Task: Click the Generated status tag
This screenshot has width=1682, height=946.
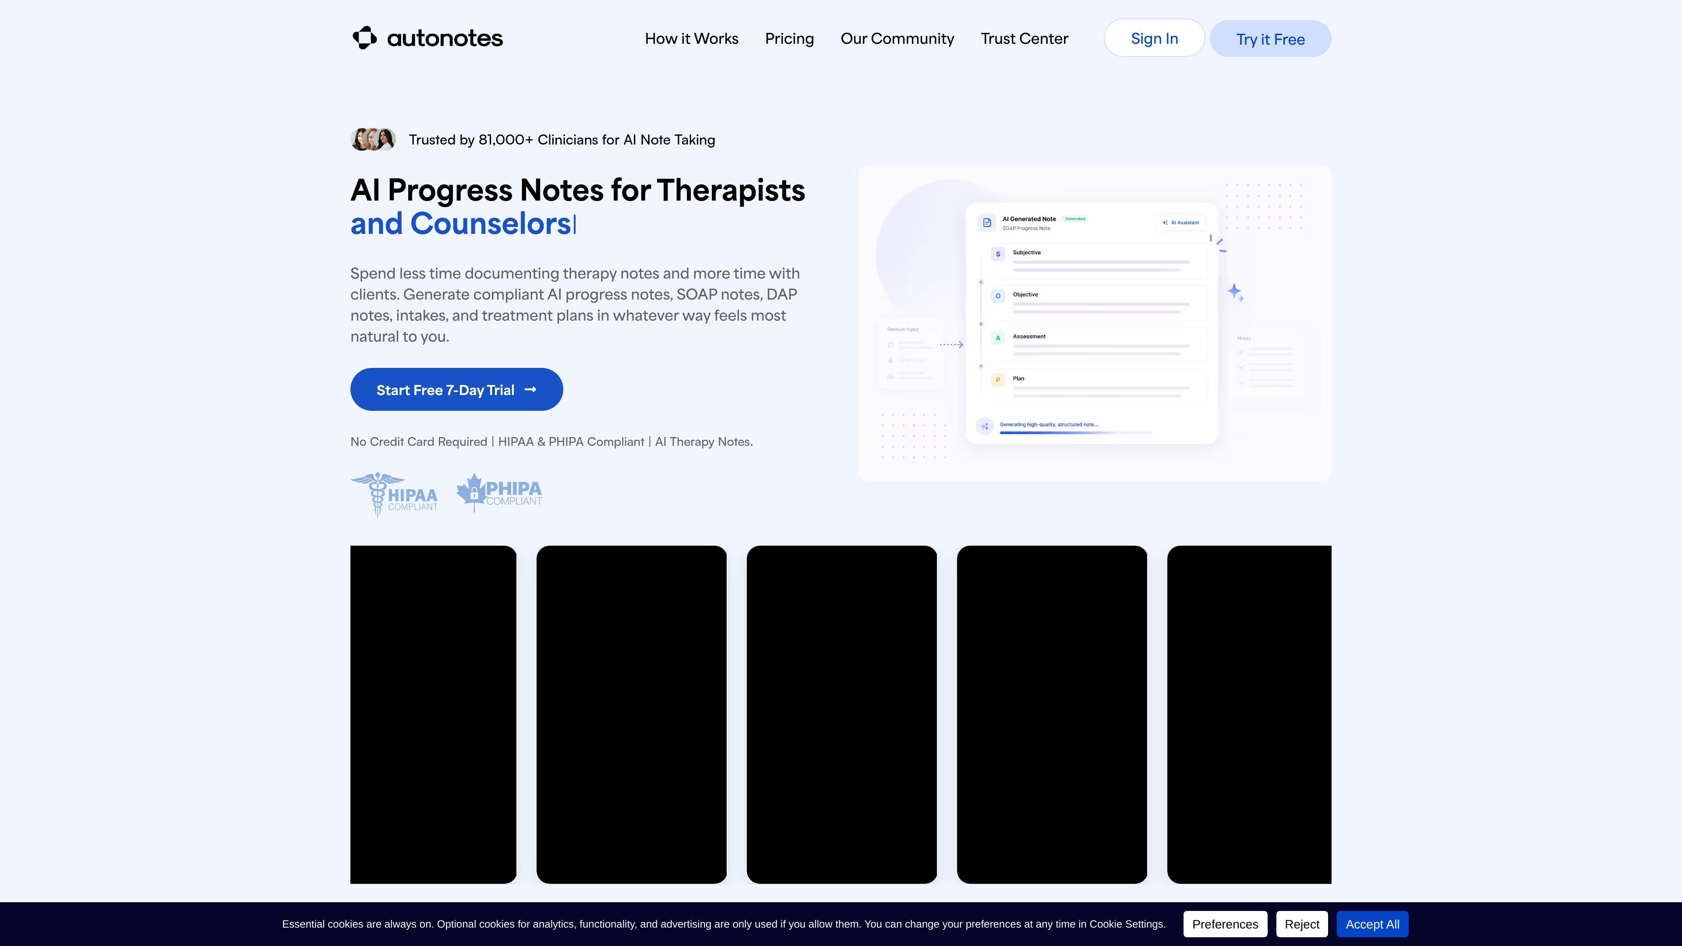Action: 1075,219
